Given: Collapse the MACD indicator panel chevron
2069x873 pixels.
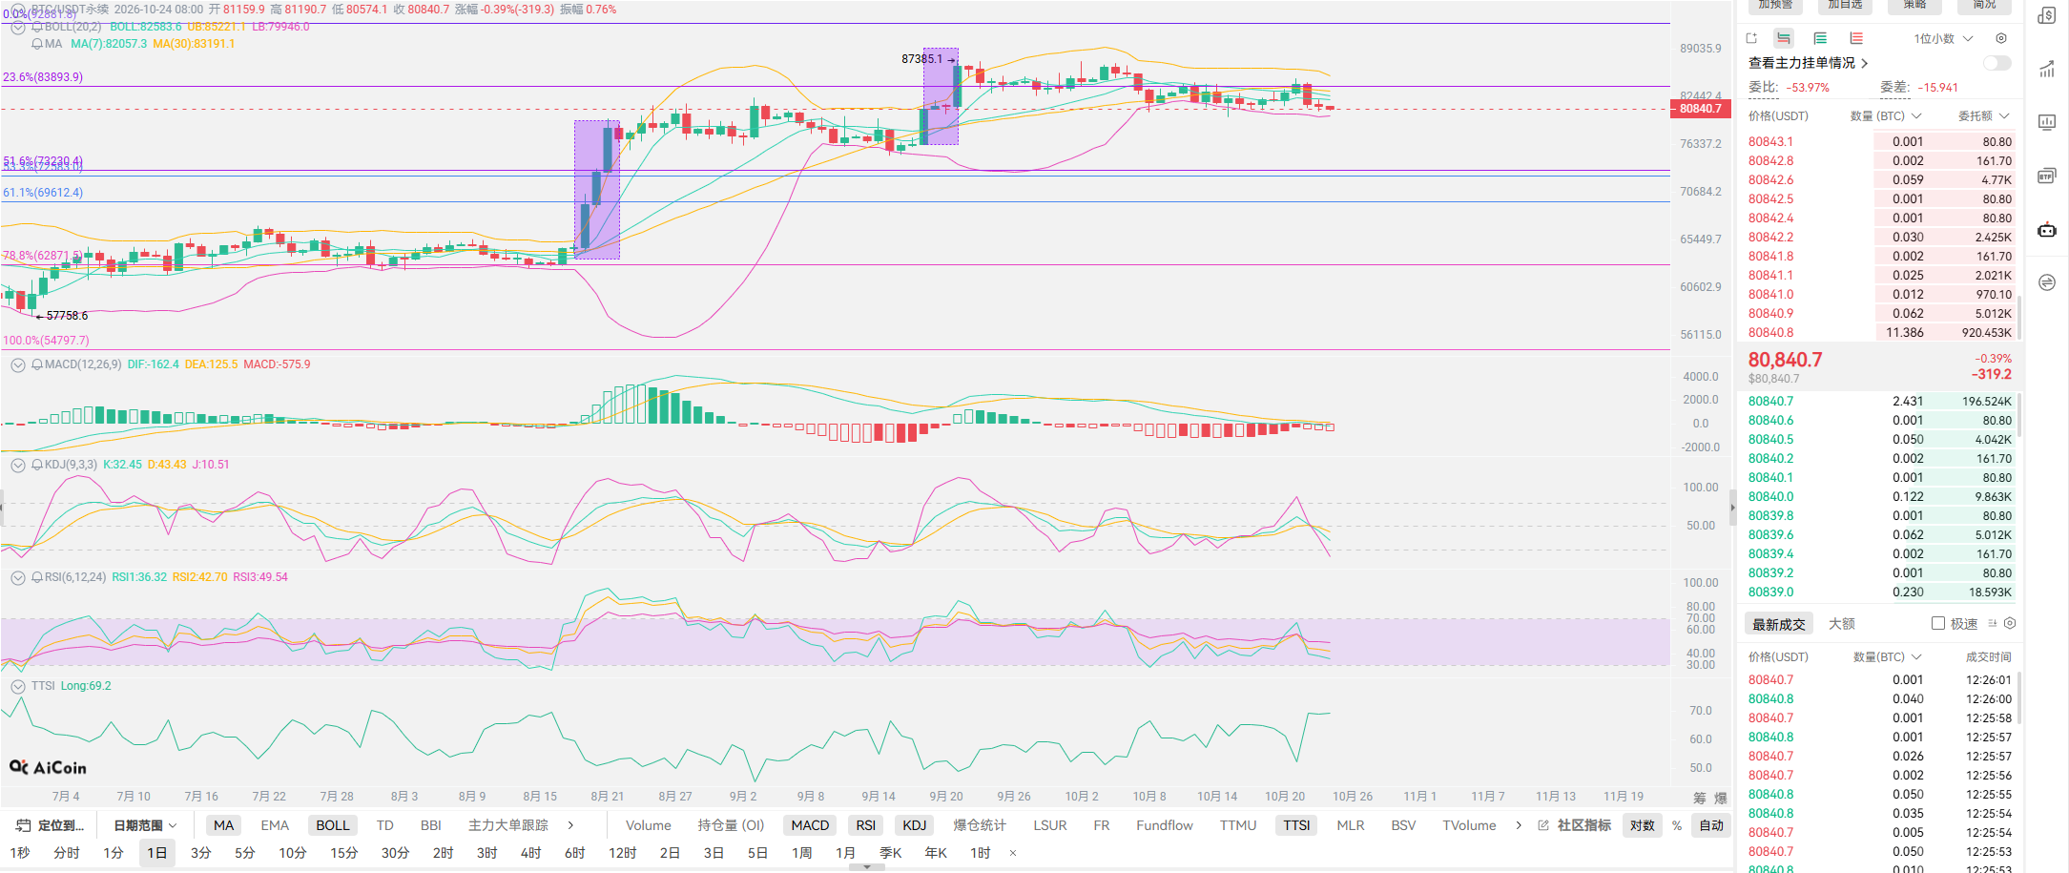Looking at the screenshot, I should pos(17,364).
